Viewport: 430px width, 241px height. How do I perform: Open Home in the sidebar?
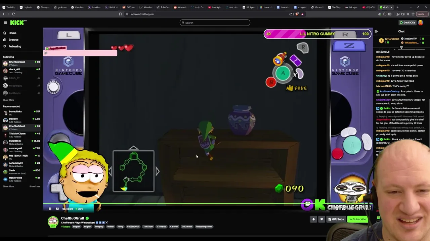[x=12, y=33]
